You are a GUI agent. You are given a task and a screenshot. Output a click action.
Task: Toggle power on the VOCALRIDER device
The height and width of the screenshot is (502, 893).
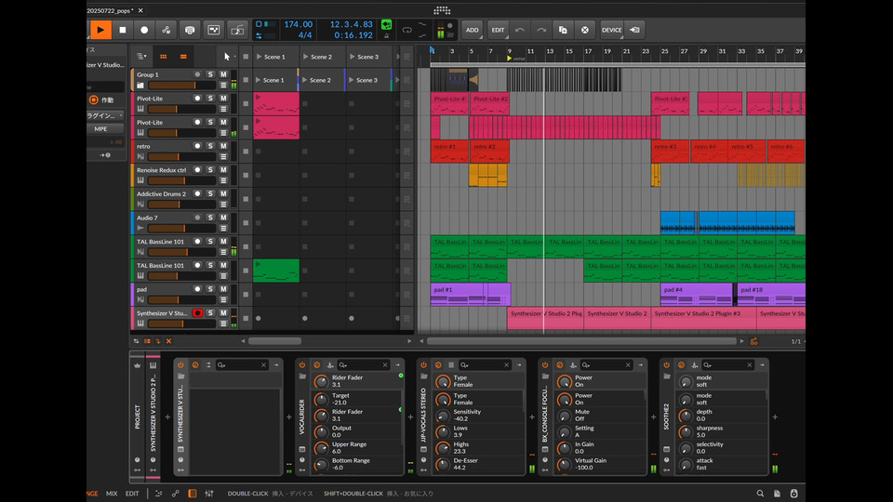pyautogui.click(x=301, y=365)
